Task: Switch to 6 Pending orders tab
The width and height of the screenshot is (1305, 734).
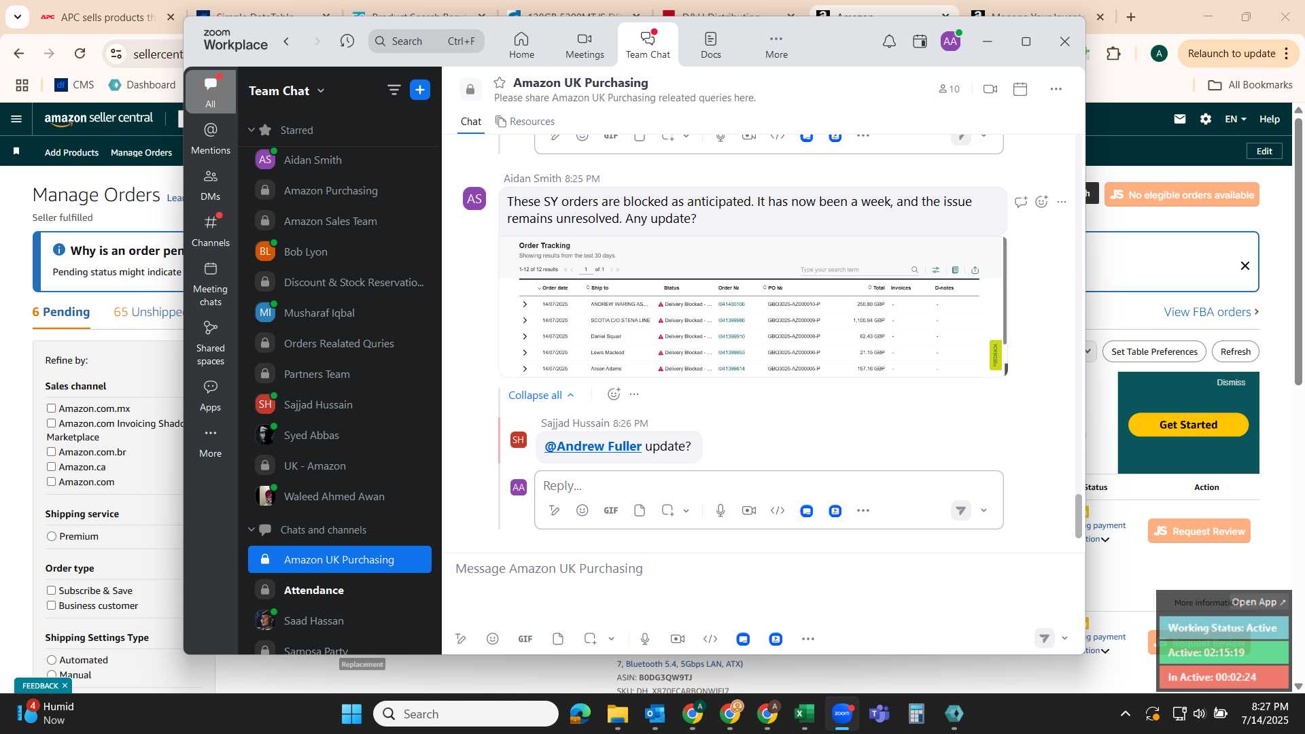Action: [61, 312]
